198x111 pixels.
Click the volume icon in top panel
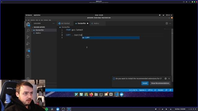pyautogui.click(x=169, y=15)
